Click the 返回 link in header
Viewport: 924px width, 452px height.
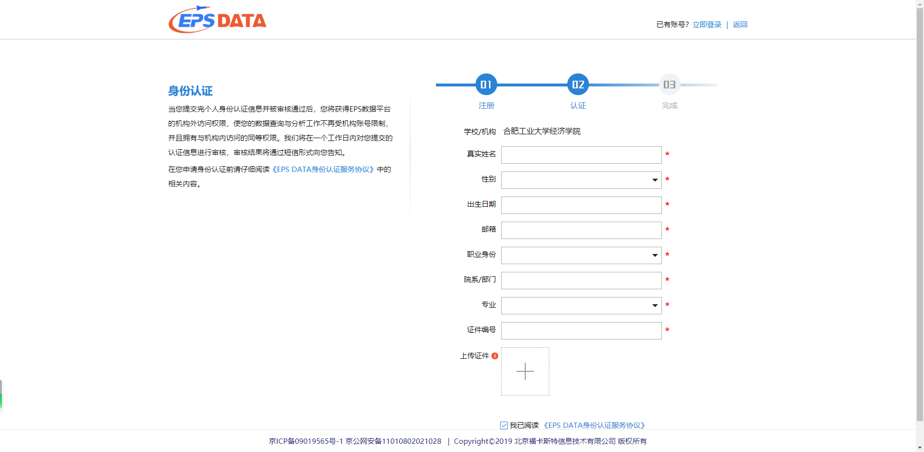click(x=740, y=25)
